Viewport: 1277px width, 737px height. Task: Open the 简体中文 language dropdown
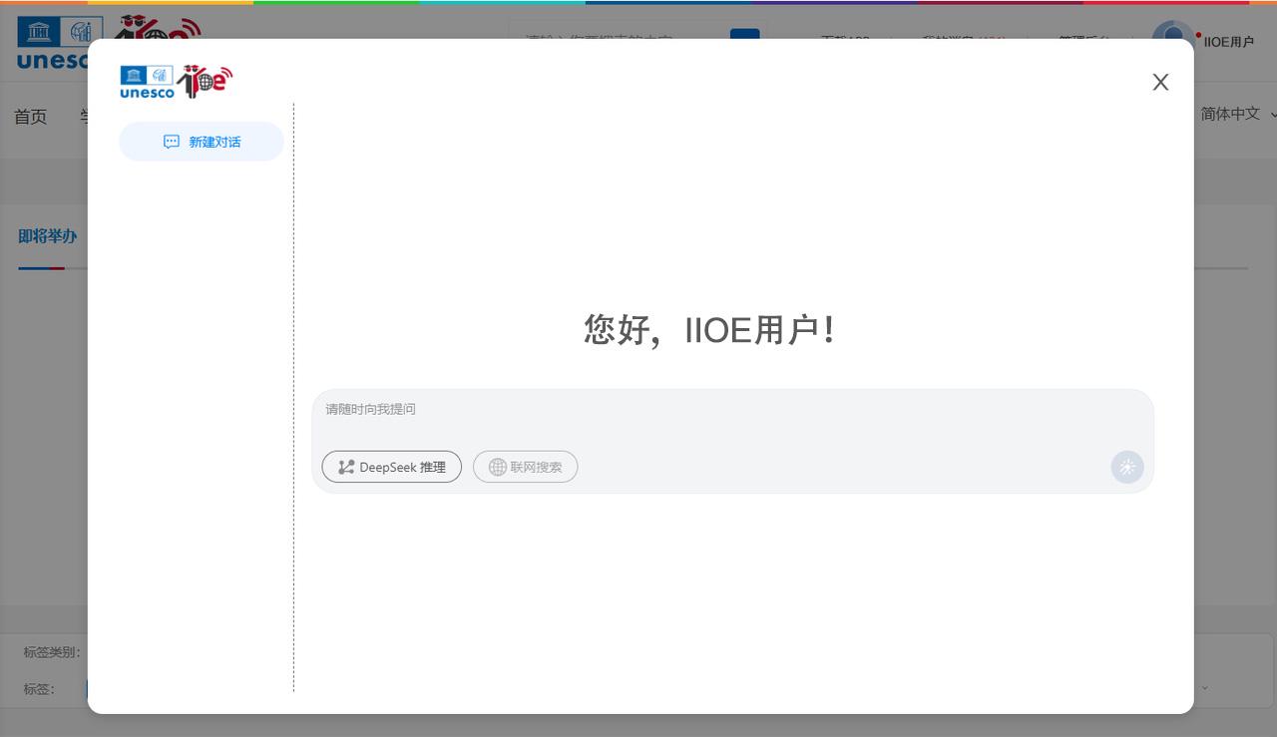[x=1230, y=114]
